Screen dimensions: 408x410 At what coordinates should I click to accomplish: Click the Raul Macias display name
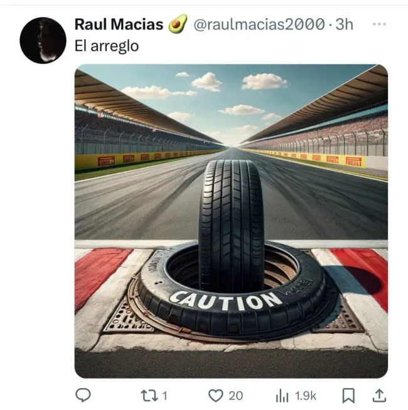[x=119, y=25]
